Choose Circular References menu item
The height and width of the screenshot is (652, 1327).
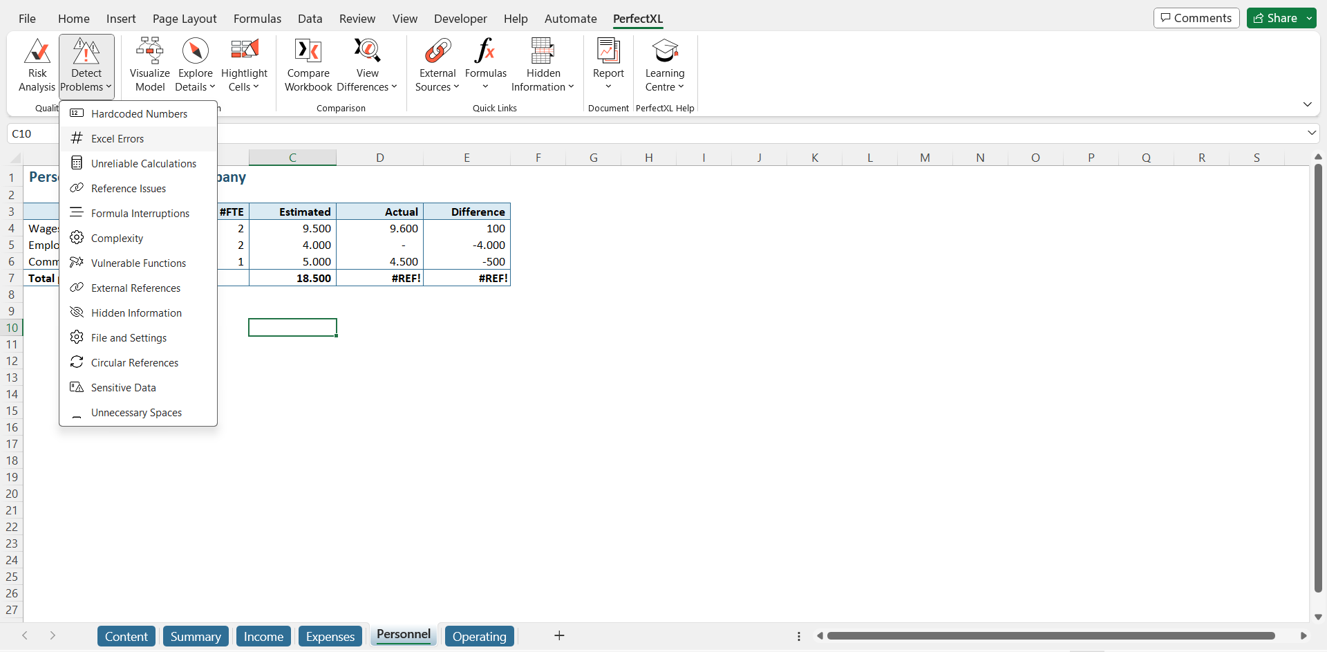(138, 362)
